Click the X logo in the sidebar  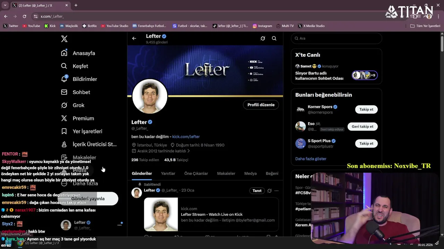pyautogui.click(x=64, y=39)
